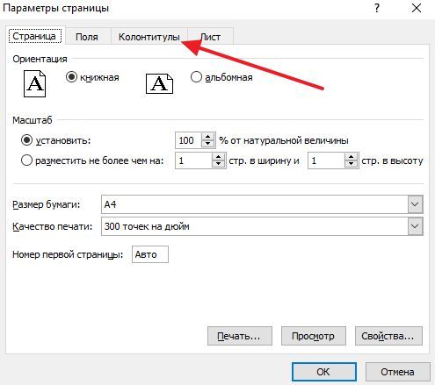Confirm with the OK button
The width and height of the screenshot is (435, 385).
tap(324, 372)
